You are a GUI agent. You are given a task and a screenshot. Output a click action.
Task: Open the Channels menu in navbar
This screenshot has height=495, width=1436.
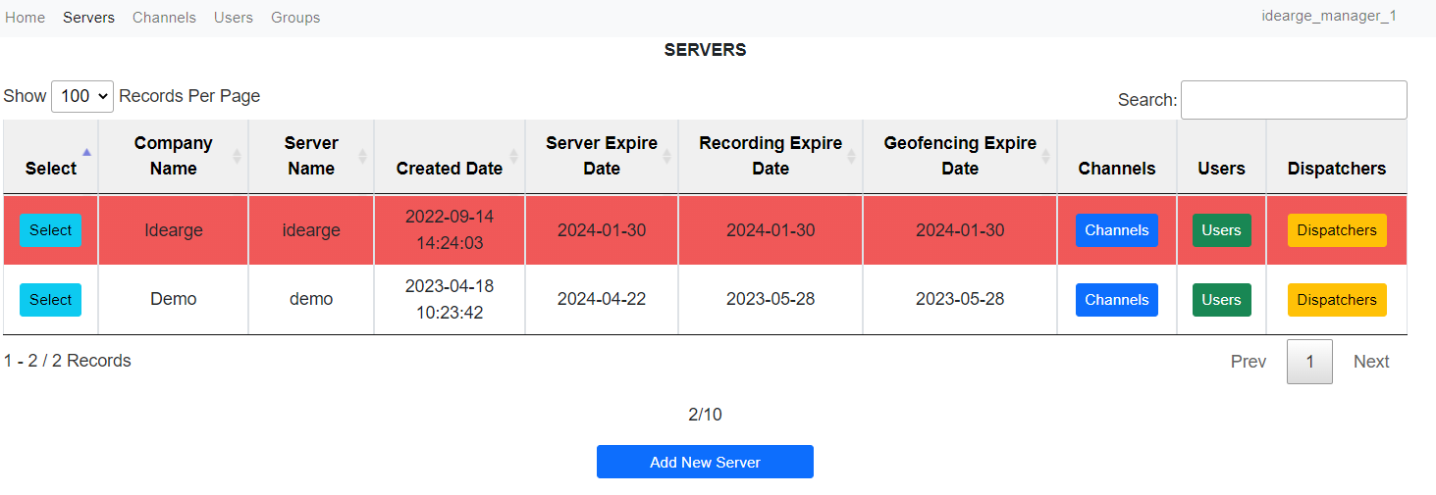click(x=164, y=18)
